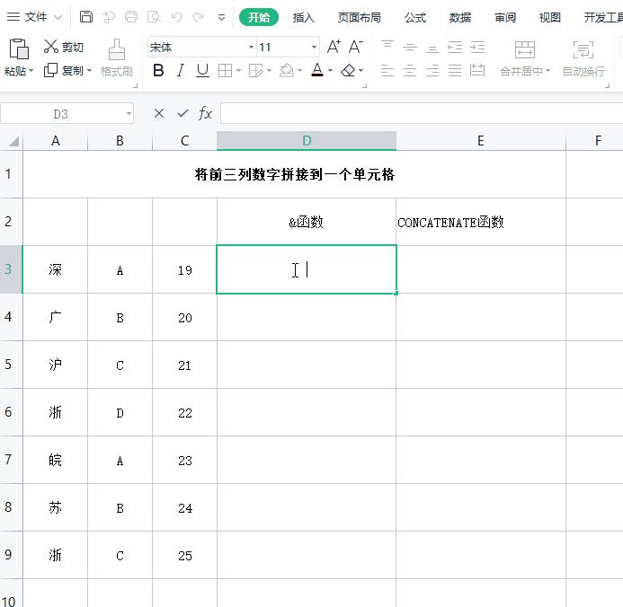The height and width of the screenshot is (607, 623).
Task: Click the Undo arrow
Action: [176, 17]
